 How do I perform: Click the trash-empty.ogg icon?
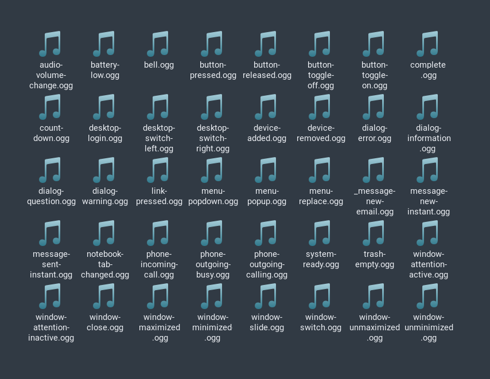(x=374, y=233)
